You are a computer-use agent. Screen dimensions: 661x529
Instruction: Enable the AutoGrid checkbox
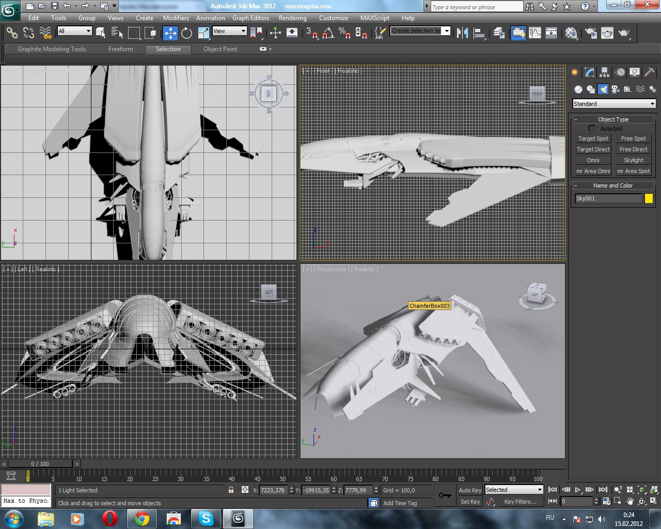tap(592, 129)
